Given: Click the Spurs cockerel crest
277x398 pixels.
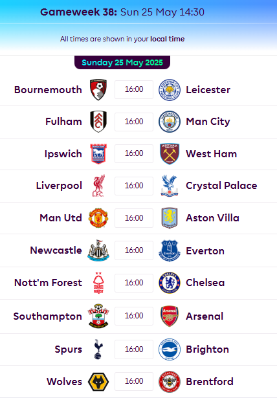Looking at the screenshot, I should point(98,349).
